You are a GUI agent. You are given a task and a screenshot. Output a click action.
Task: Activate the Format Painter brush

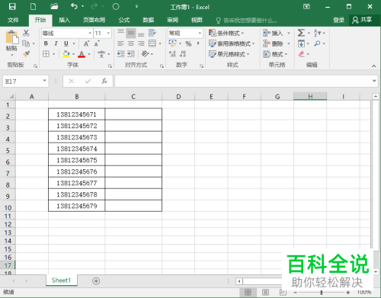coord(26,54)
